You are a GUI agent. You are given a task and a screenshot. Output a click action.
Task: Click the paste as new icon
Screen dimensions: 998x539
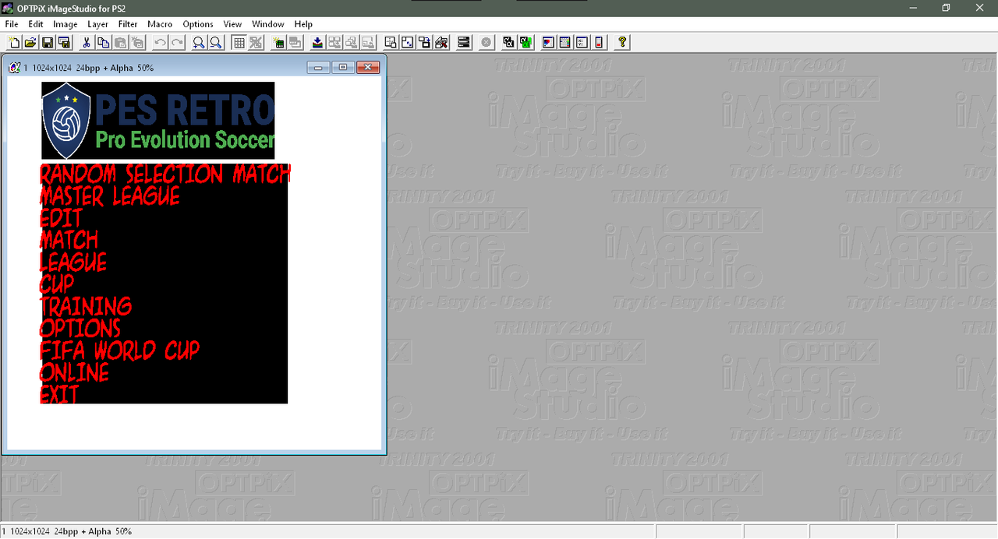point(137,43)
